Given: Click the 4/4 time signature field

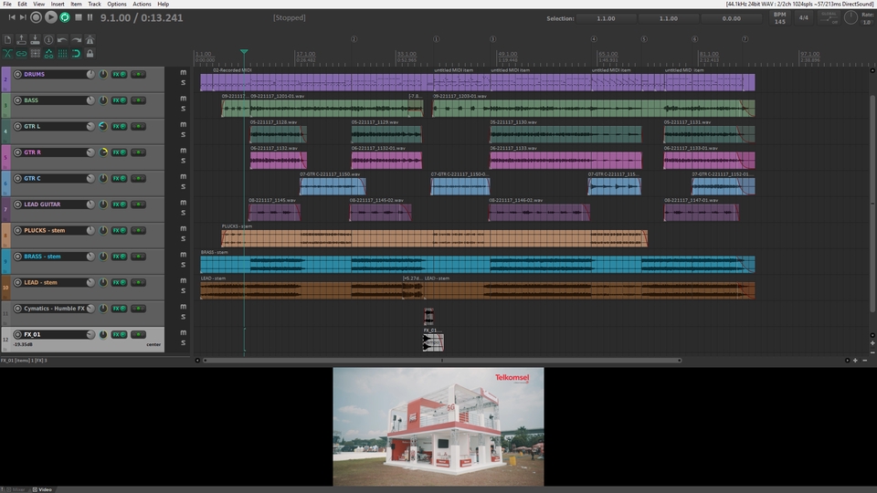Looking at the screenshot, I should tap(804, 18).
